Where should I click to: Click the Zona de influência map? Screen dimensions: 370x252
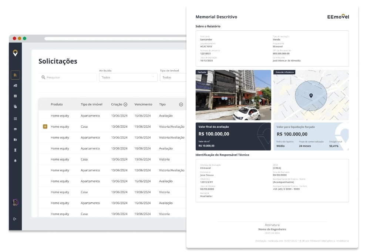(x=311, y=95)
